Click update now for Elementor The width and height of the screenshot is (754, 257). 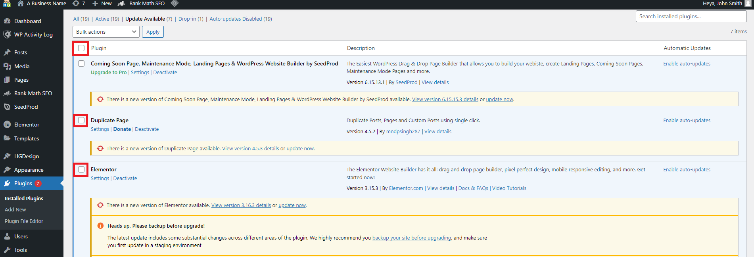pos(292,205)
